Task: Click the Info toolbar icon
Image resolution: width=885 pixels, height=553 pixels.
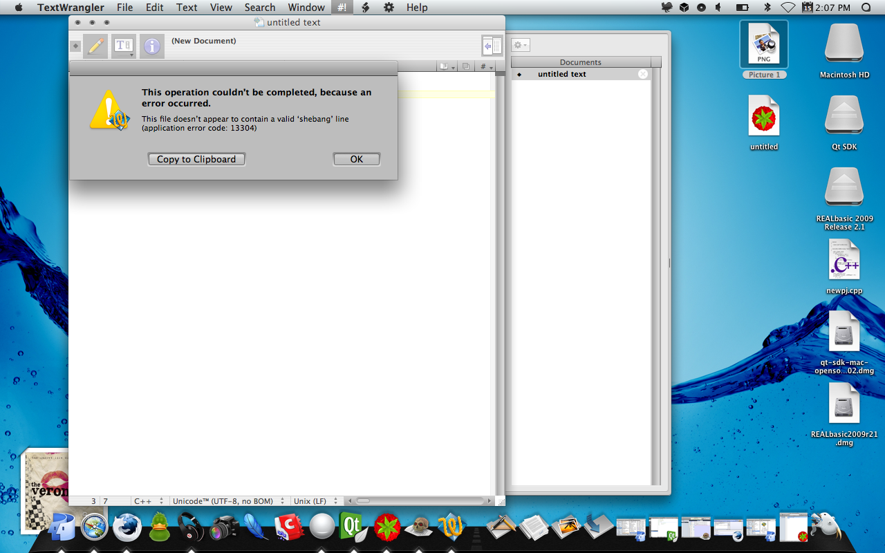Action: 152,46
